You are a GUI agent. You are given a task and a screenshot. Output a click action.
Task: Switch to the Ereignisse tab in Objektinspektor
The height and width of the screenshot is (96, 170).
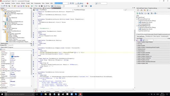point(11,47)
